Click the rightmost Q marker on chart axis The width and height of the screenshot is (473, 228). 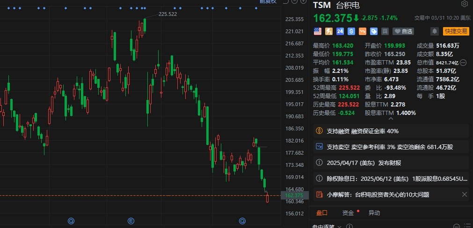click(x=242, y=221)
